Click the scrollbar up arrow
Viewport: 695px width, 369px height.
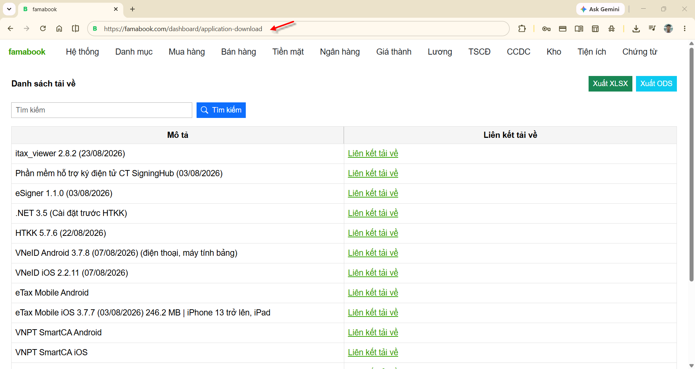(691, 43)
